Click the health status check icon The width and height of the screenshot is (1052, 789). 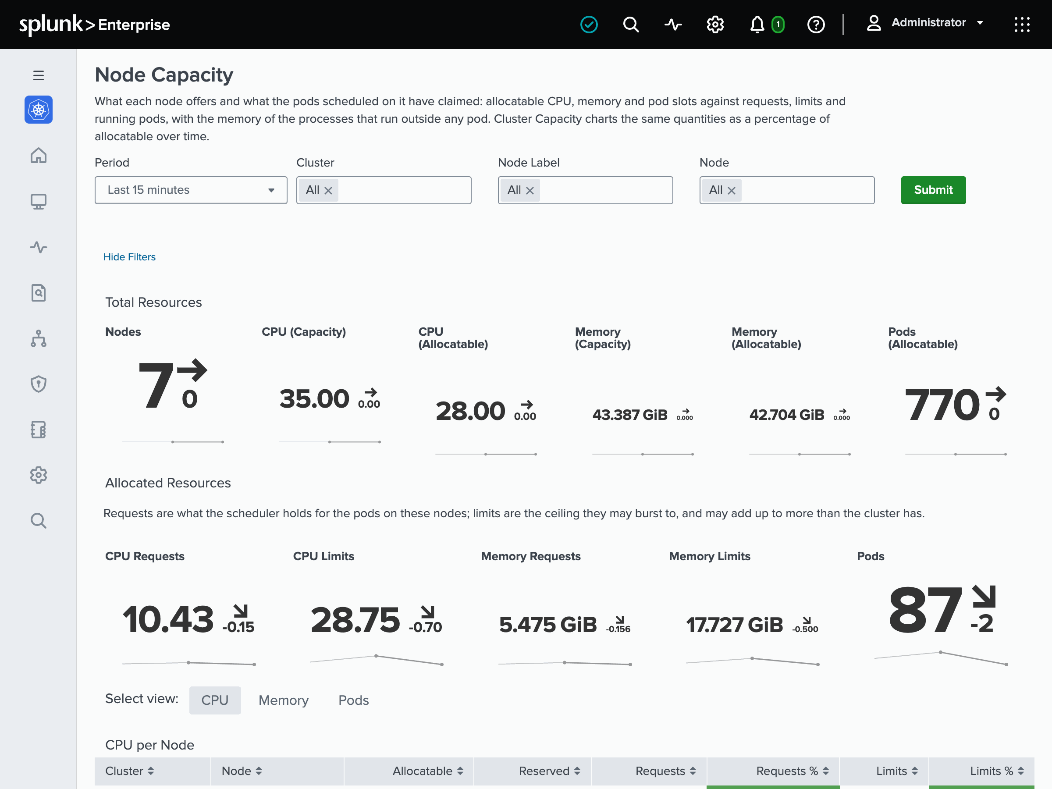(x=589, y=24)
